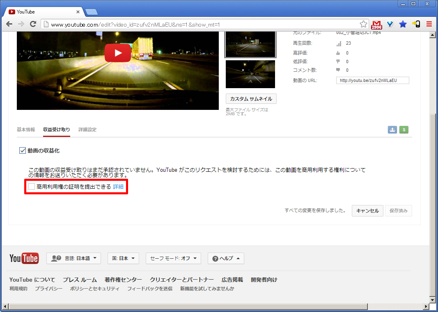This screenshot has width=438, height=312.
Task: Click the YouTube logo in the footer
Action: 24,258
